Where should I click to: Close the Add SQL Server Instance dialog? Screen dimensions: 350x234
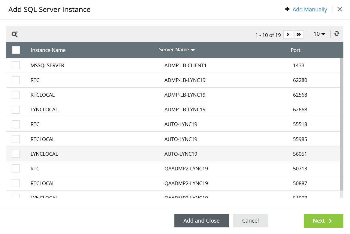point(339,9)
